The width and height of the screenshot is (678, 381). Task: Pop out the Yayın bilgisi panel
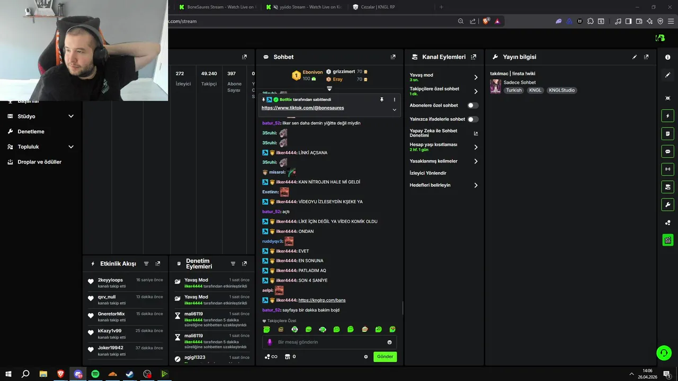646,57
